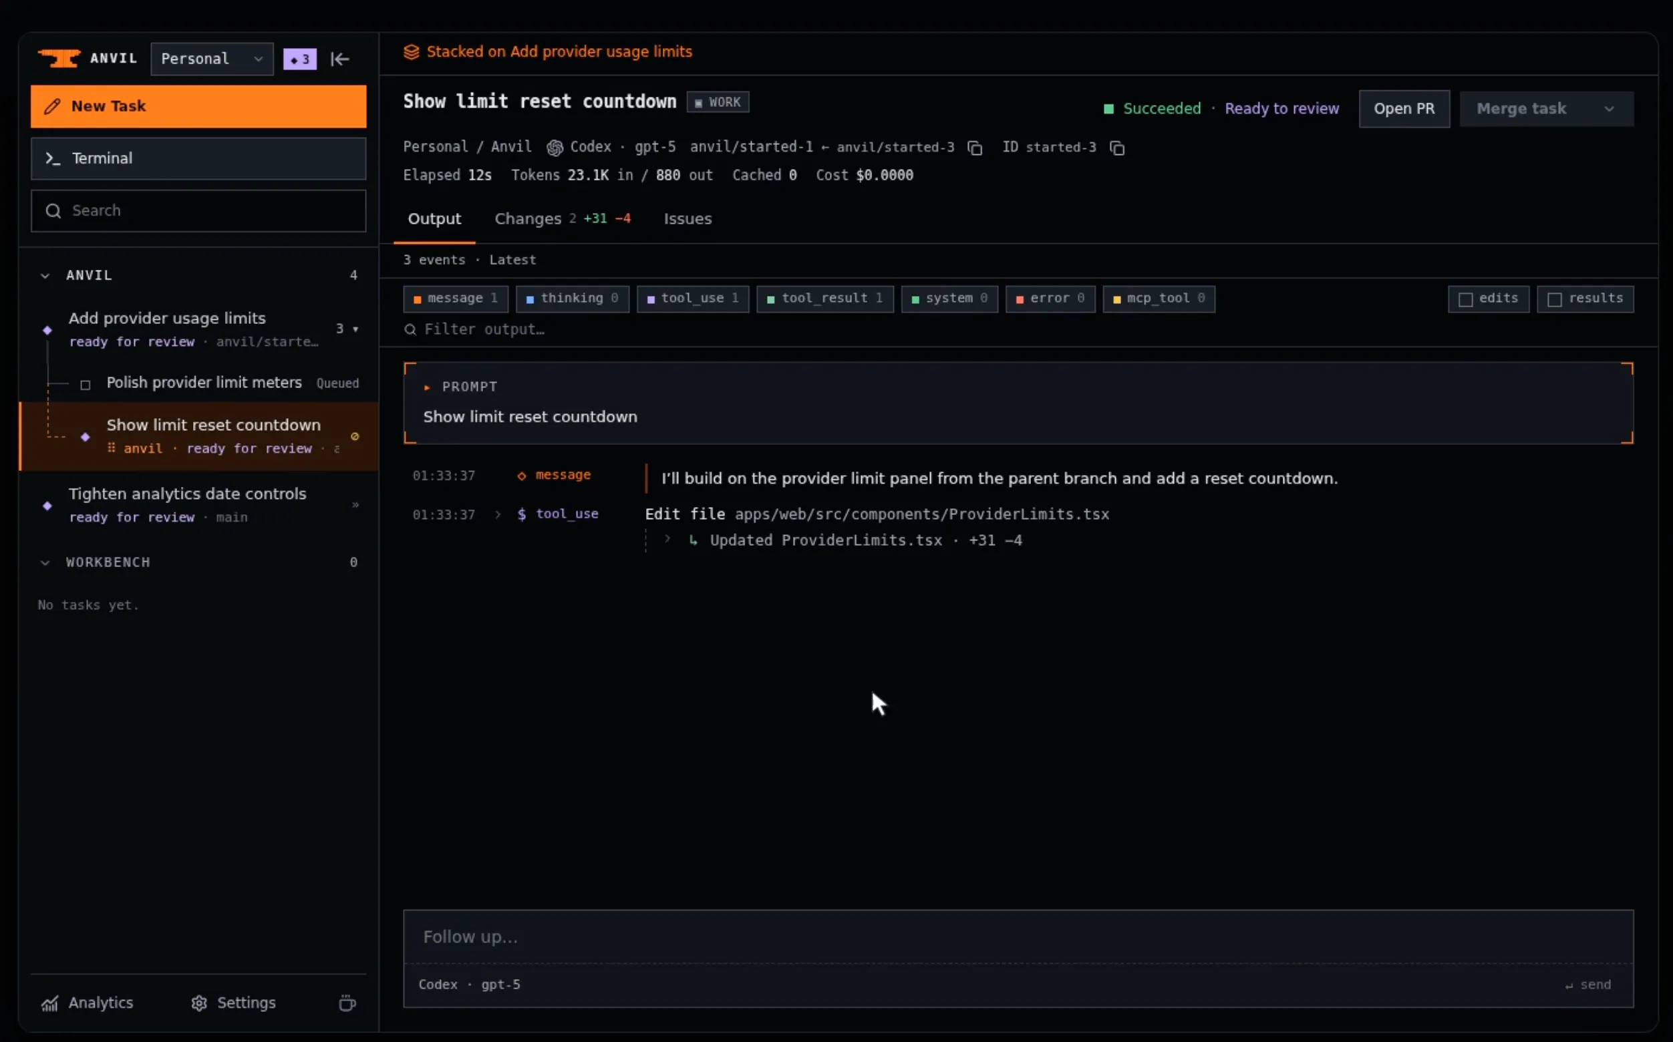
Task: Copy the branch name anvil/started-3
Action: tap(975, 148)
